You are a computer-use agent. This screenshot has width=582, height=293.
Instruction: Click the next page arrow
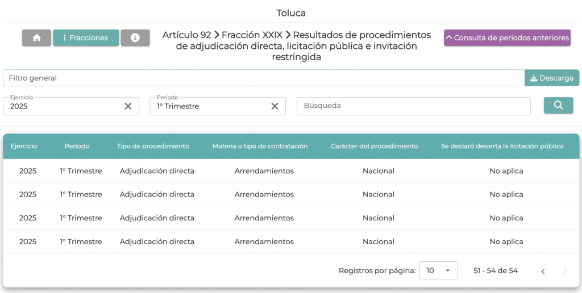(564, 271)
